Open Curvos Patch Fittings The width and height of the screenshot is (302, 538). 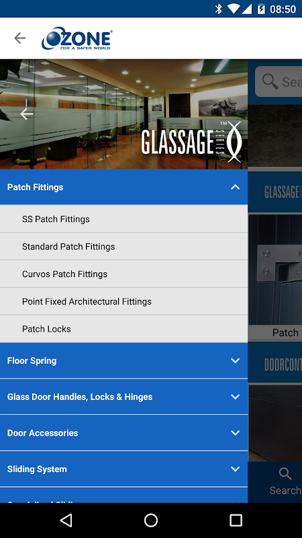pos(123,274)
